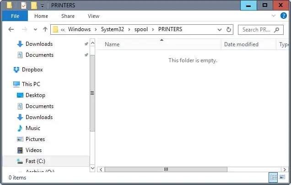Open pinned Documents in Quick access

coord(39,55)
